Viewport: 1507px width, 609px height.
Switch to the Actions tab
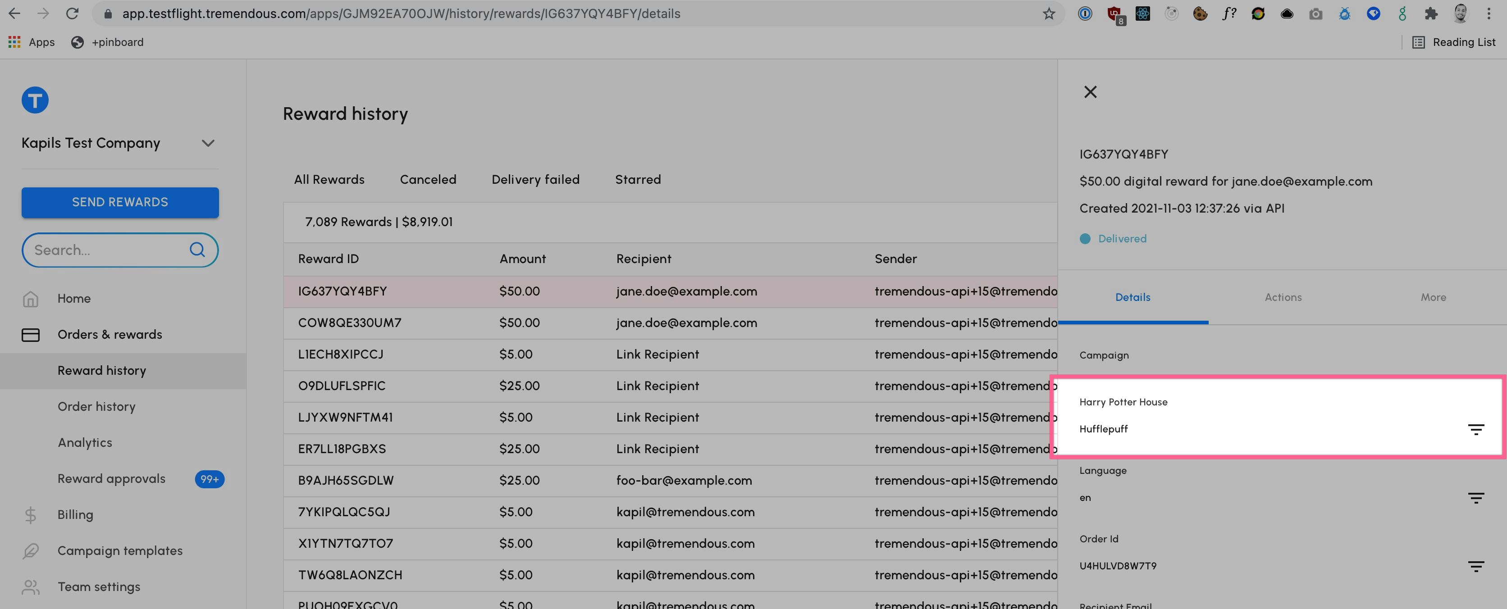pyautogui.click(x=1283, y=297)
